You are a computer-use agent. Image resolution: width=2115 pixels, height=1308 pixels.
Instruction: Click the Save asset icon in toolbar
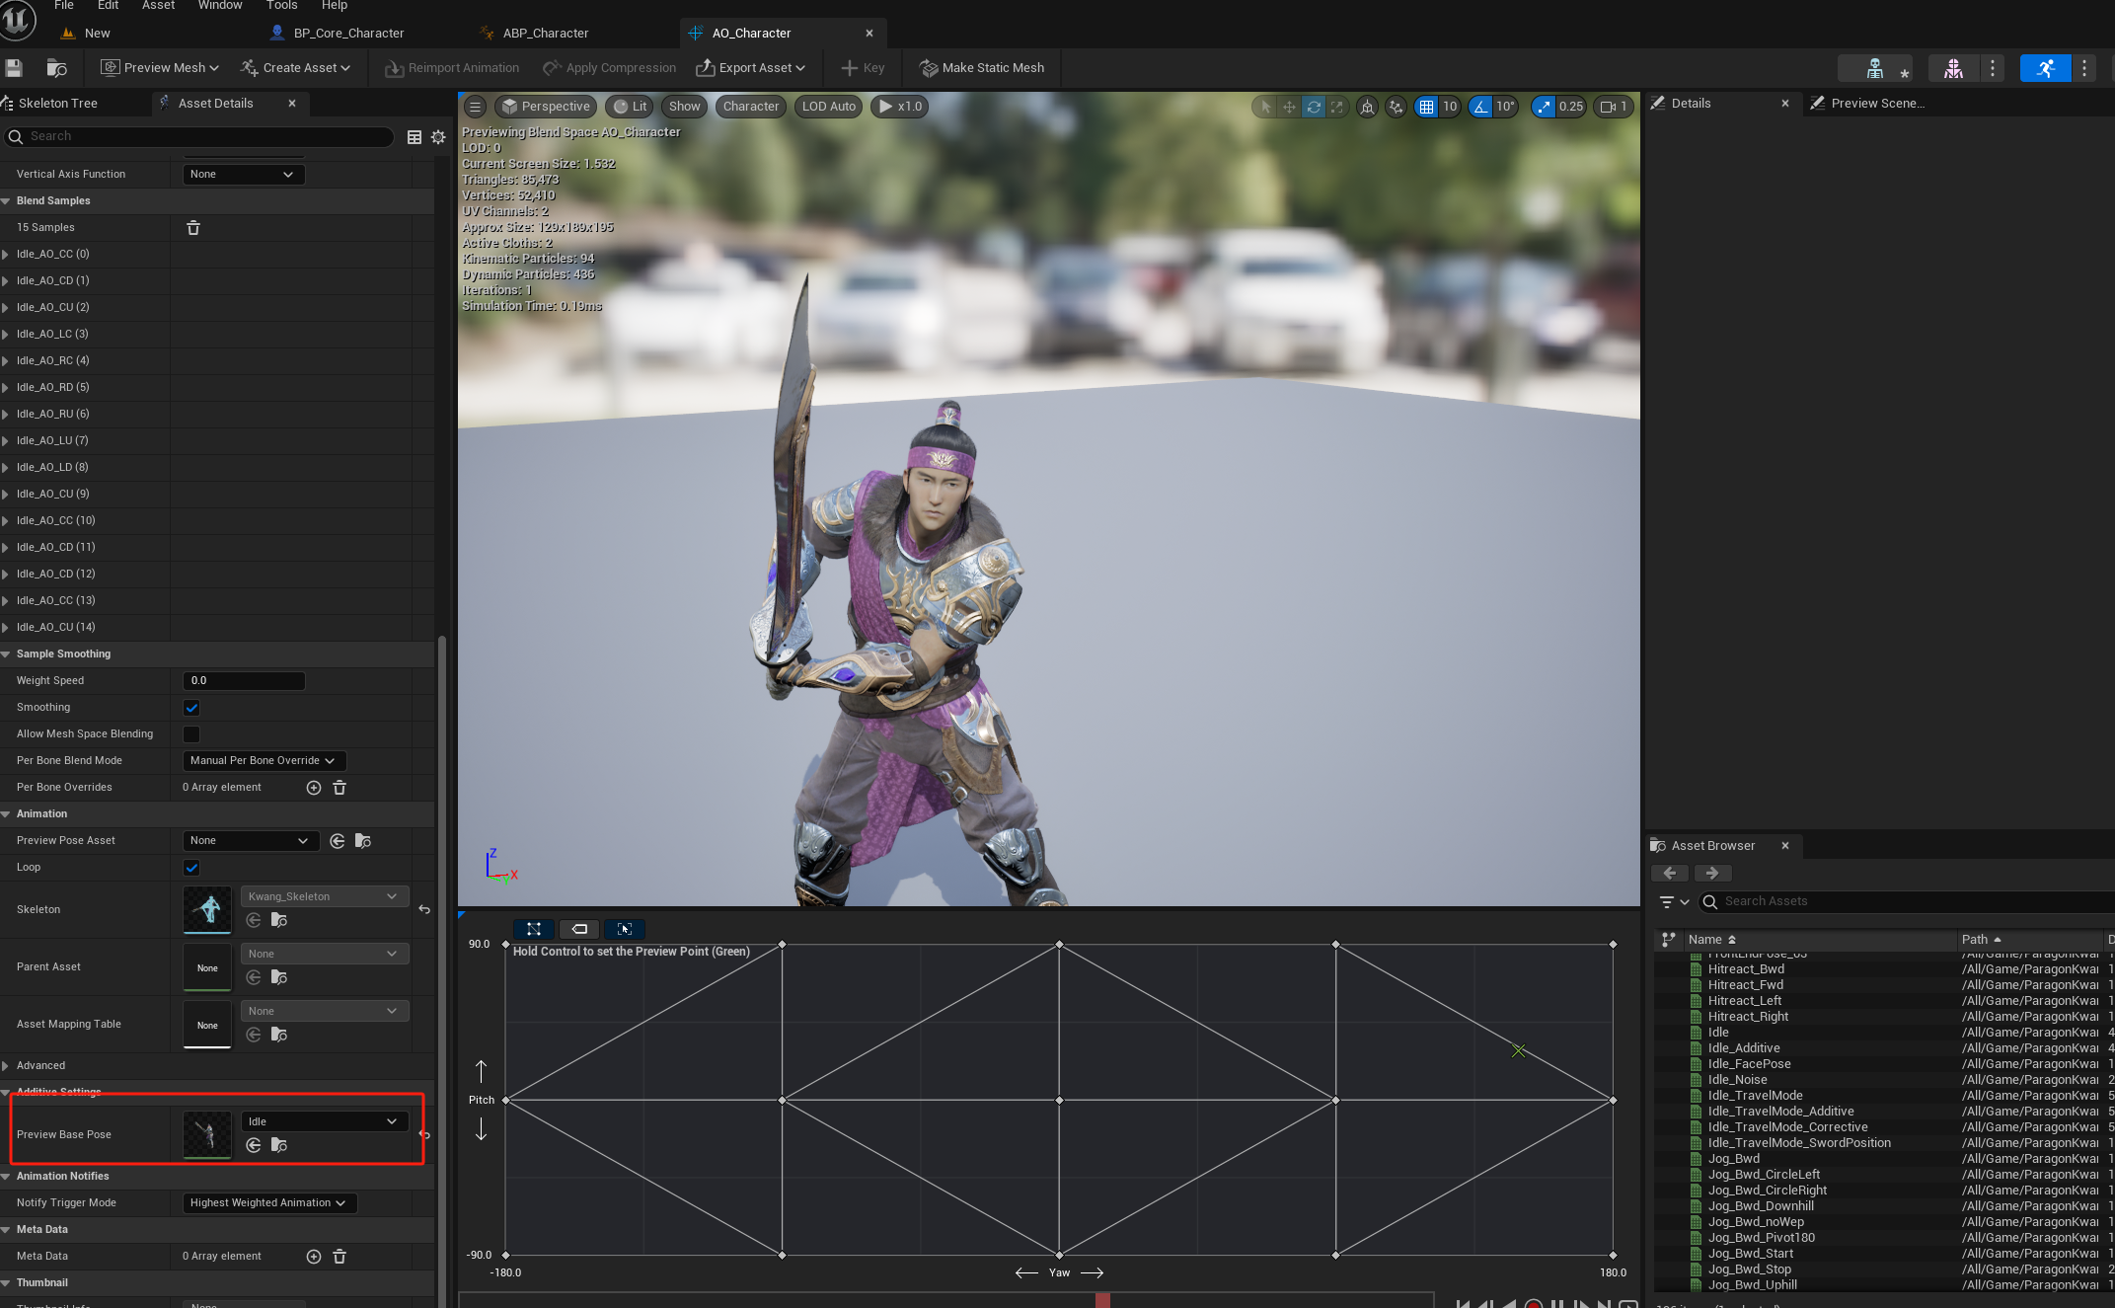(x=14, y=68)
